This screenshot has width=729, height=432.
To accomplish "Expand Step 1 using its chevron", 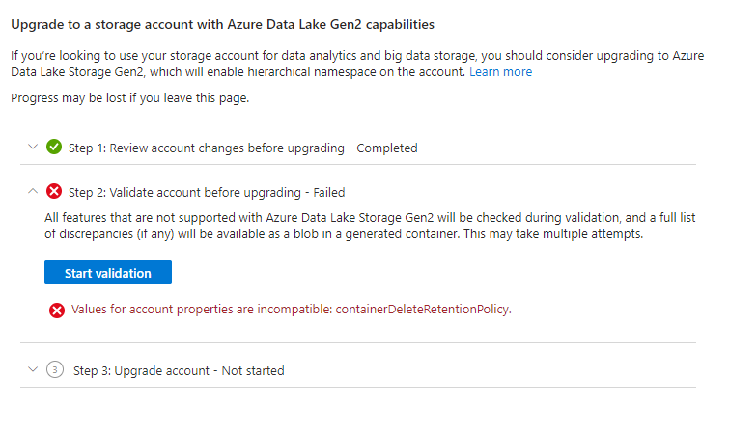I will (x=33, y=148).
